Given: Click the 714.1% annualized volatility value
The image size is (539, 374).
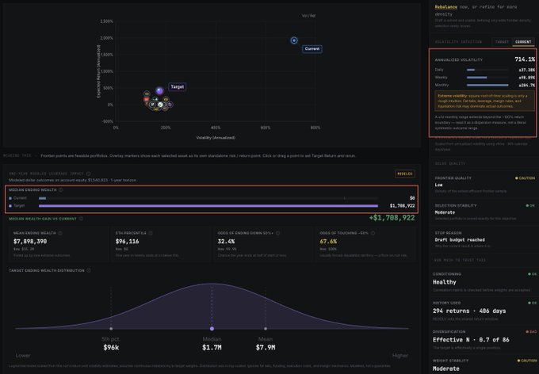Looking at the screenshot, I should pos(525,59).
